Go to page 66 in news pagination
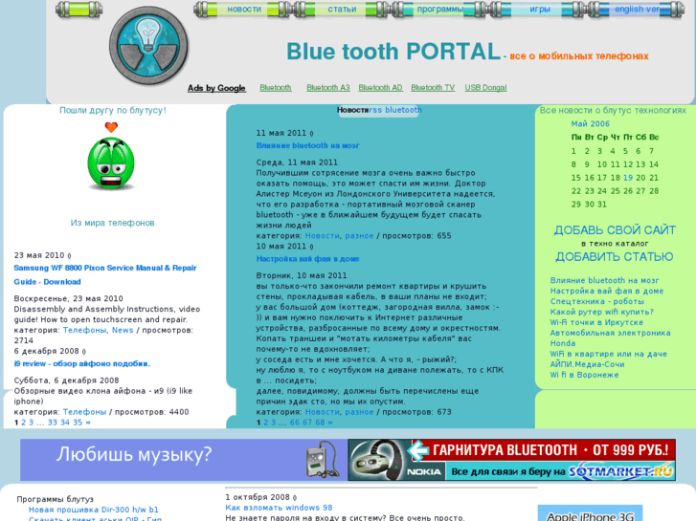 click(x=295, y=423)
